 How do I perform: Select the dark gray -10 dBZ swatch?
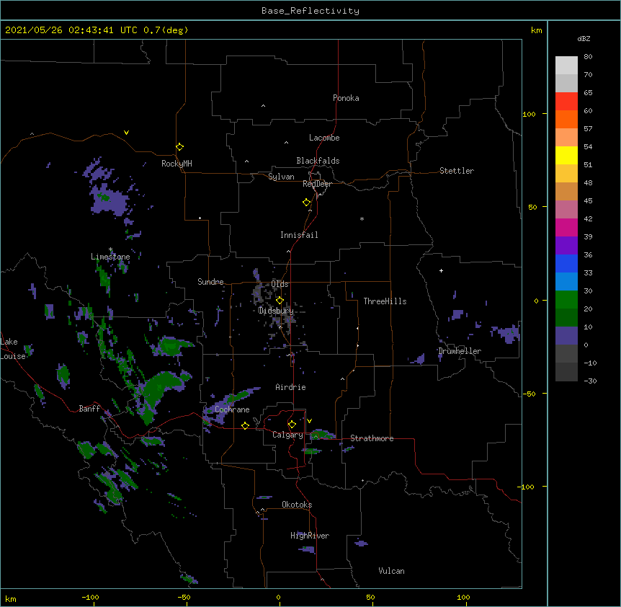point(566,372)
